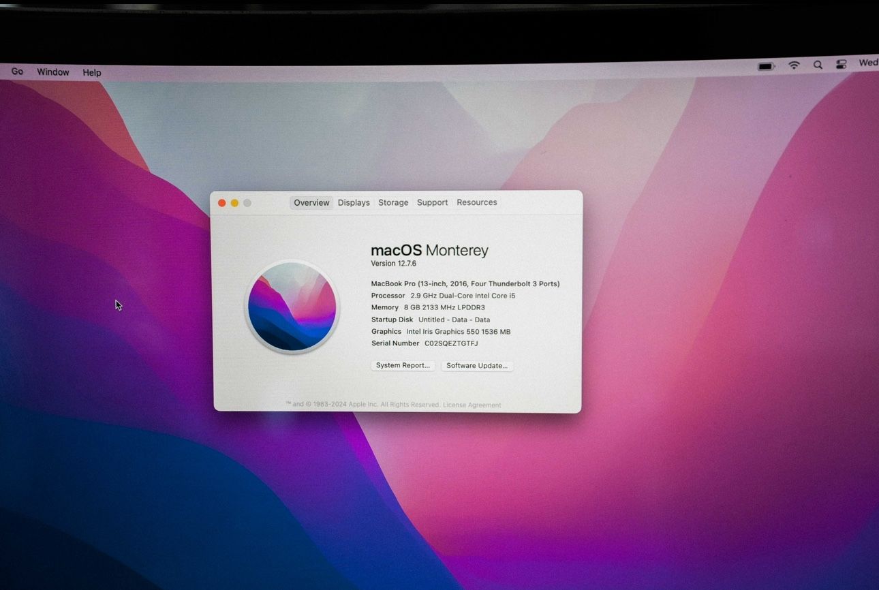Minimize window with the yellow button
879x590 pixels.
[234, 203]
